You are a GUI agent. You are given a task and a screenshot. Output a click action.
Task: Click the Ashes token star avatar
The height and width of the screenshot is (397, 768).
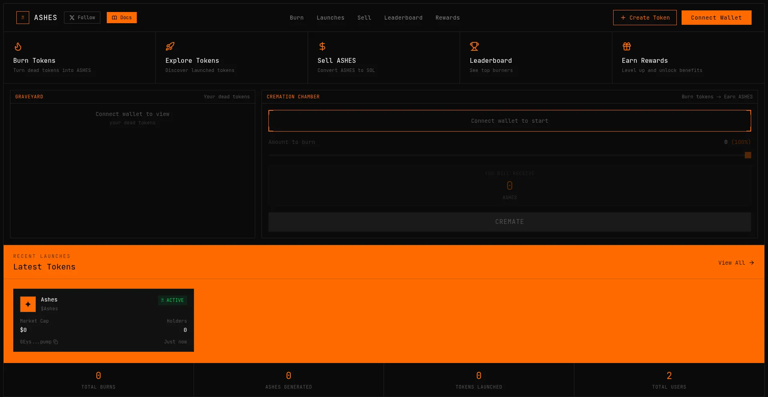[28, 304]
